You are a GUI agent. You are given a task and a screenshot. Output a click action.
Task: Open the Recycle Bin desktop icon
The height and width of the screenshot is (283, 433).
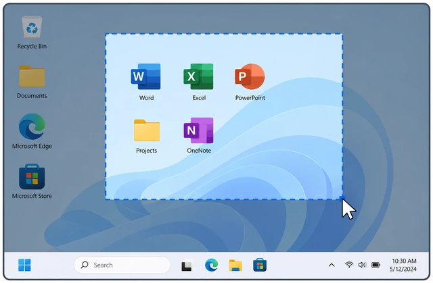coord(32,27)
